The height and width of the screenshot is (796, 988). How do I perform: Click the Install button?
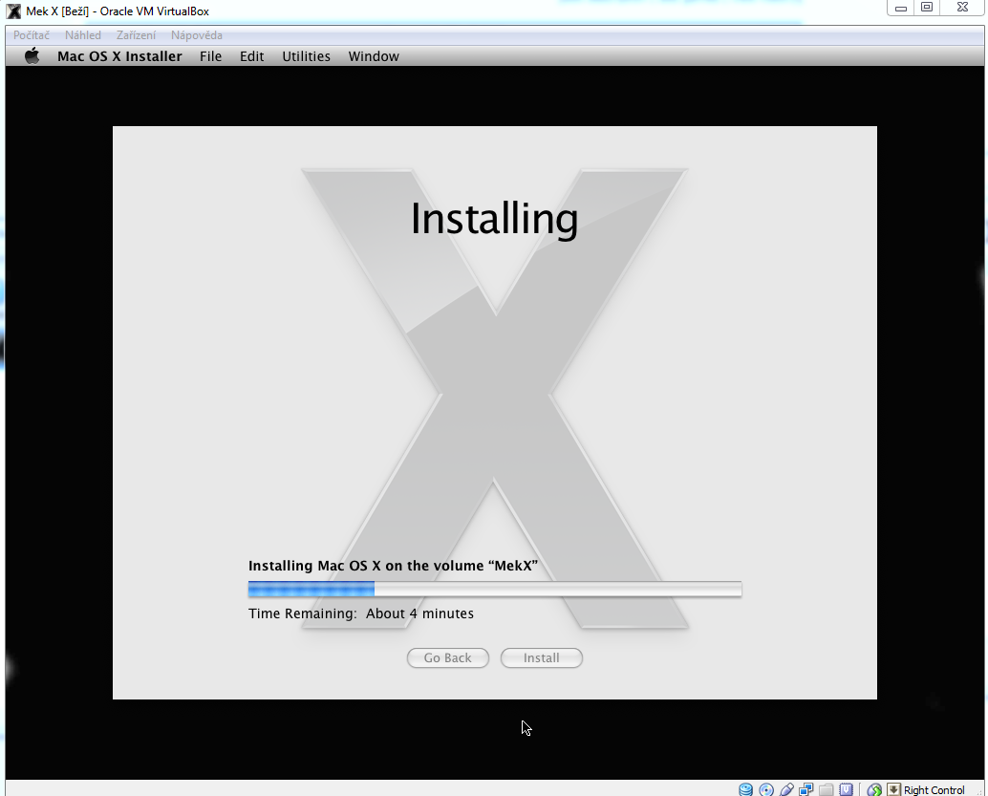coord(541,658)
